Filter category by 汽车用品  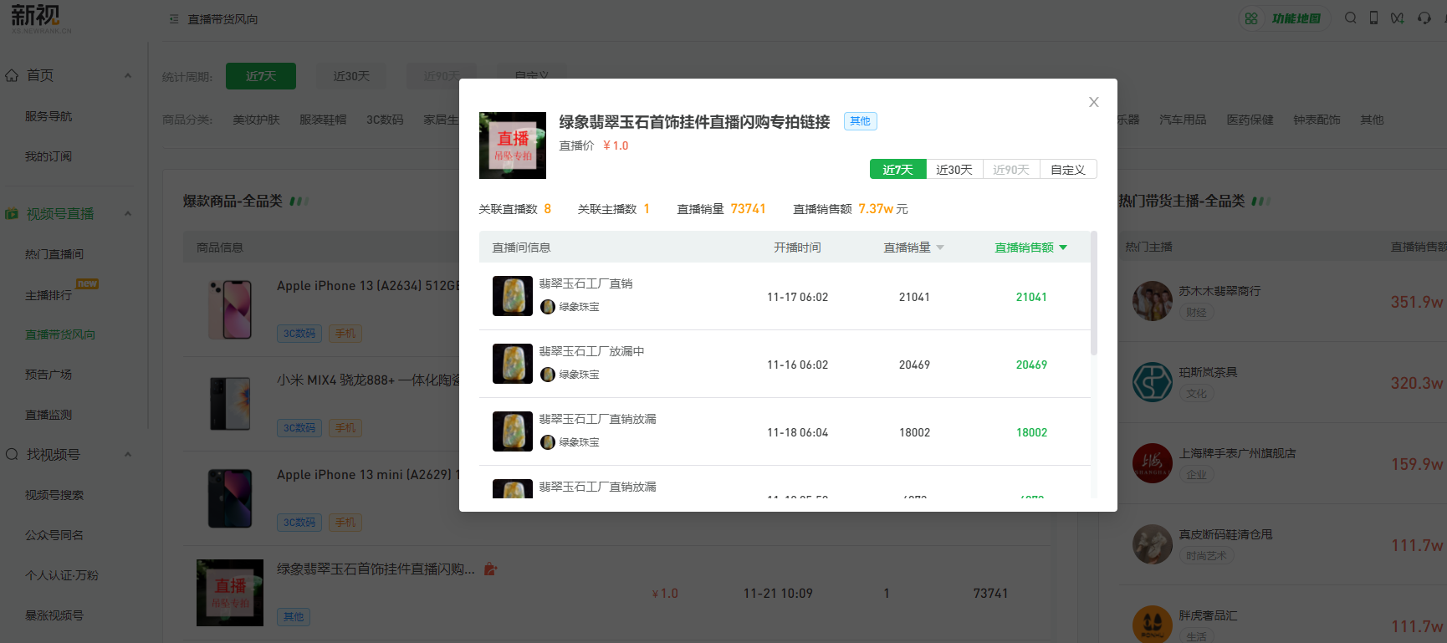[x=1183, y=120]
